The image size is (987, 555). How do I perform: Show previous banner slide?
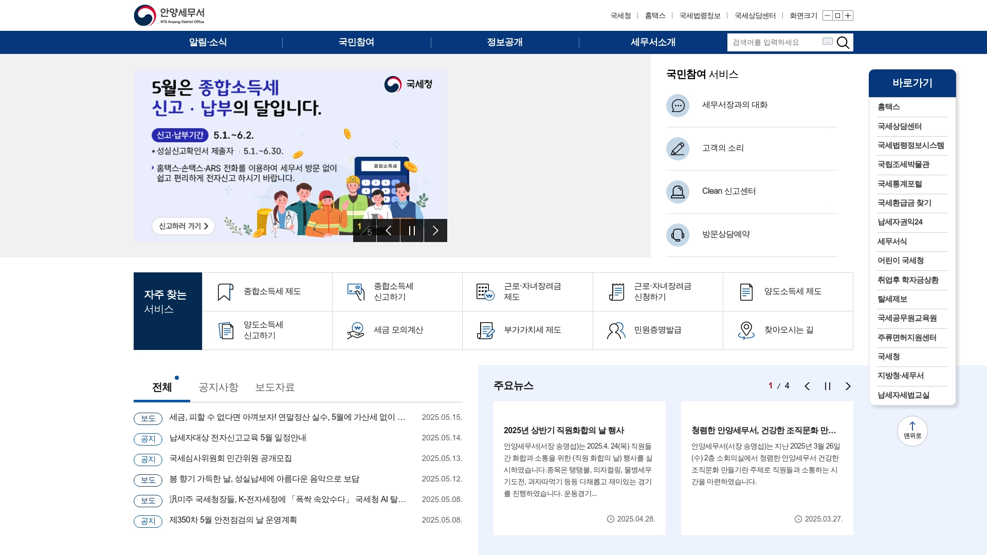point(388,230)
